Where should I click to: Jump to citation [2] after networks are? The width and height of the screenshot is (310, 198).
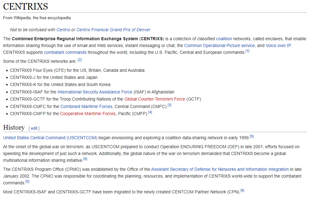pos(80,60)
